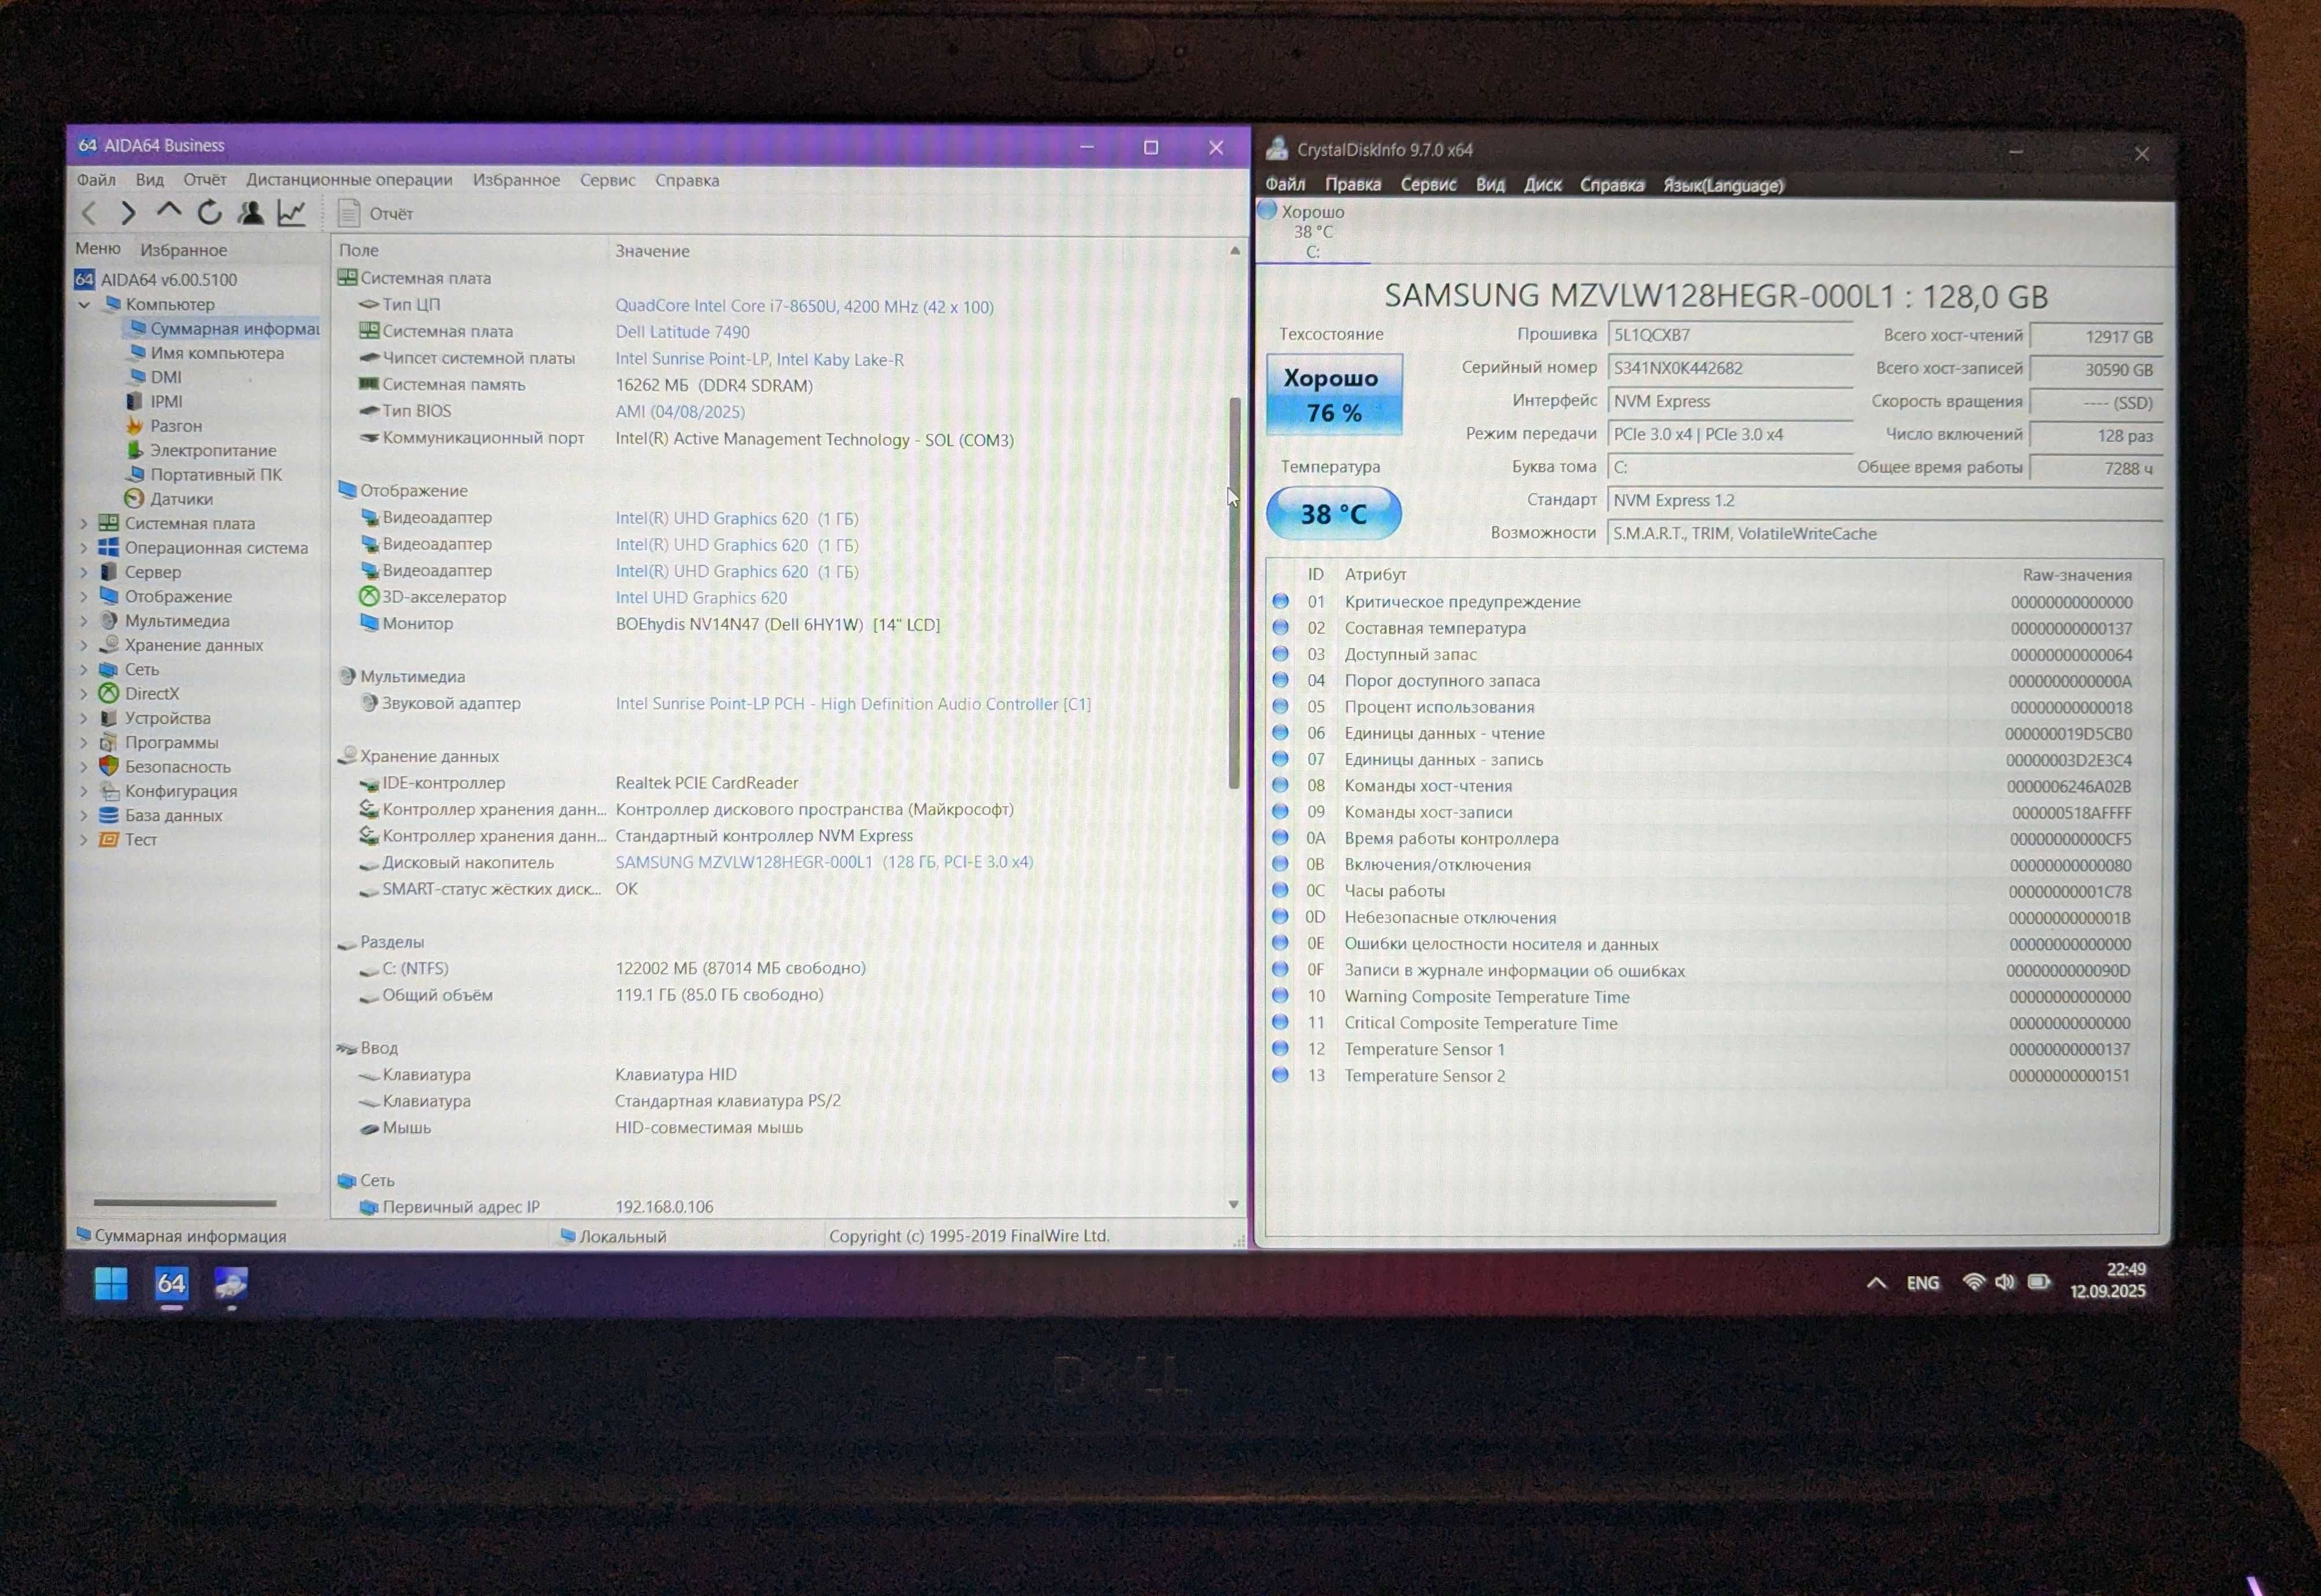Switch to the Избранное tab in AIDA64 sidebar
This screenshot has width=2321, height=1596.
[x=183, y=250]
